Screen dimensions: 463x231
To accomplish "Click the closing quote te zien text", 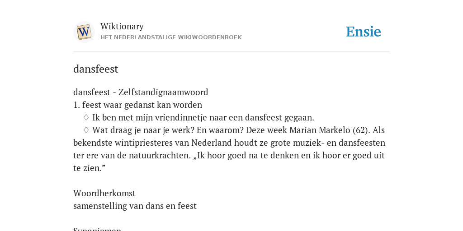I will pyautogui.click(x=89, y=168).
